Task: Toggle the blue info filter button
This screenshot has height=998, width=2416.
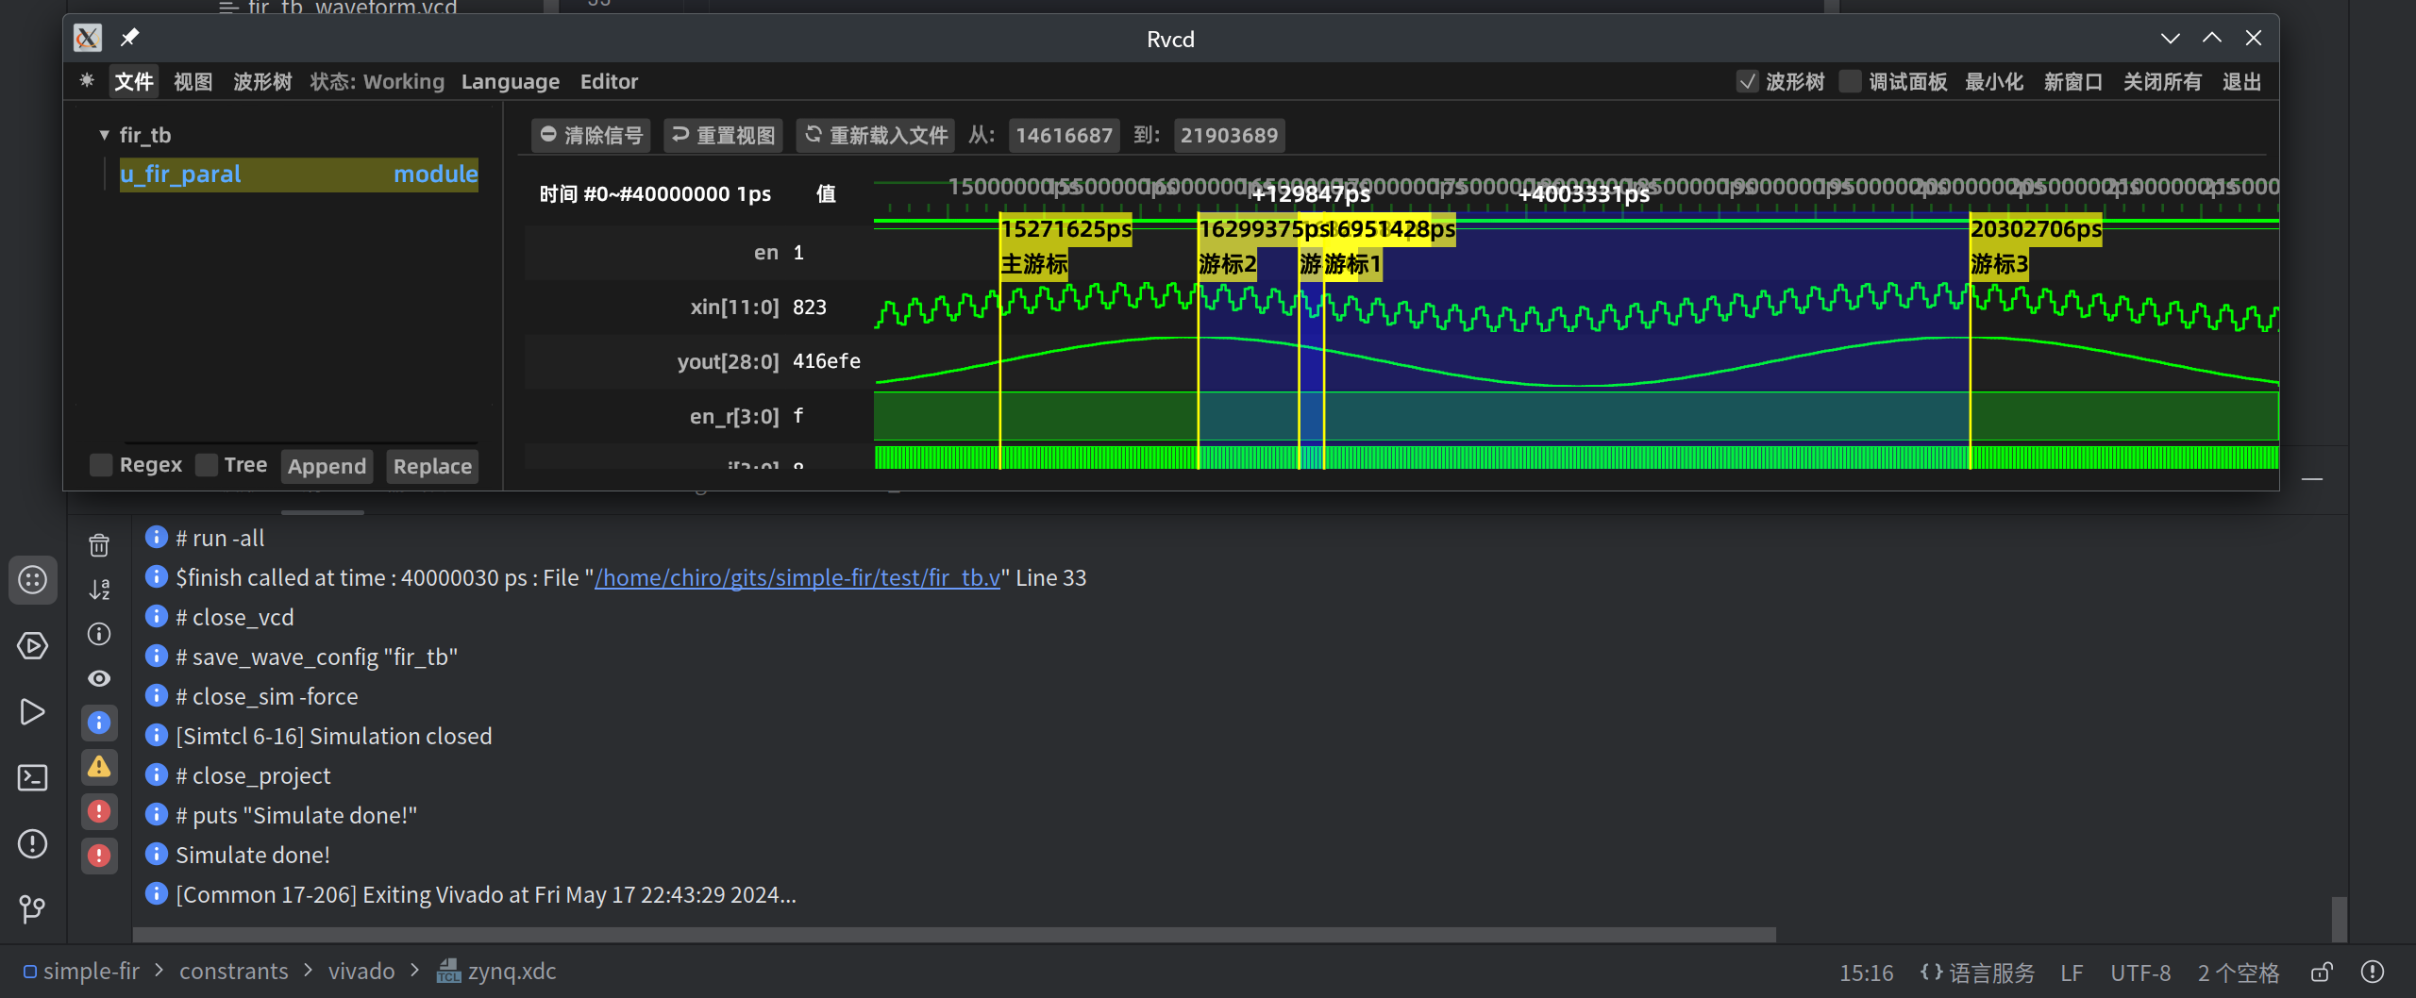Action: [99, 724]
